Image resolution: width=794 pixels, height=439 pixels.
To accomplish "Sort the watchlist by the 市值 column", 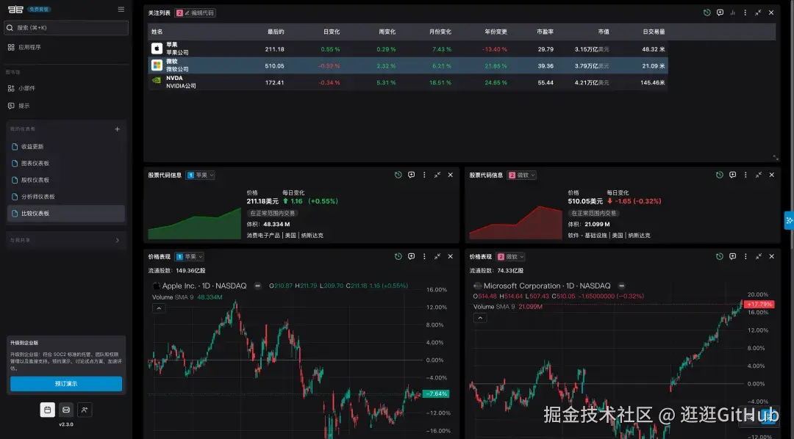I will coord(604,32).
